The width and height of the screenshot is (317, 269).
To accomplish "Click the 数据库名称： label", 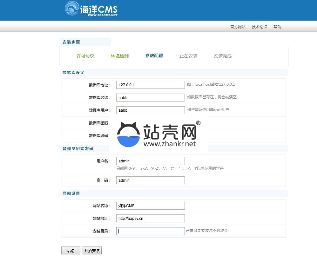I will point(100,98).
